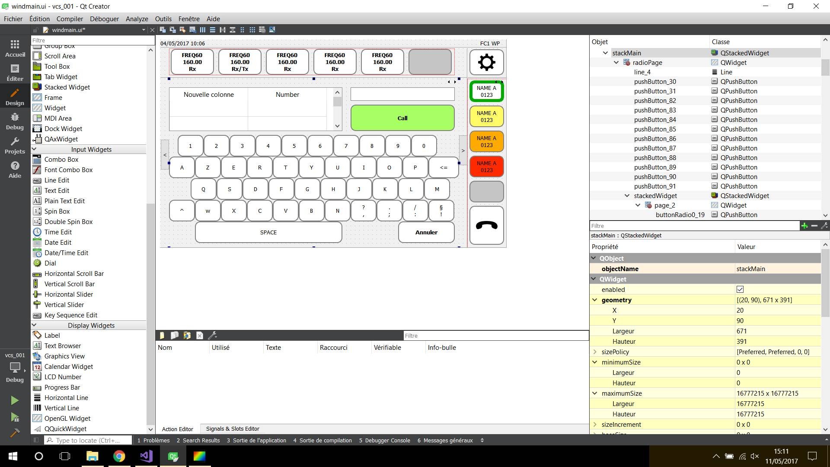Toggle the enabled property checkbox

[x=740, y=289]
